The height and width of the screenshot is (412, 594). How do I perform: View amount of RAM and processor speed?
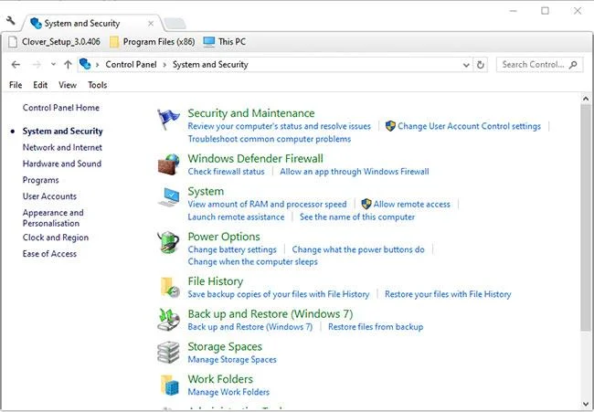pos(267,205)
